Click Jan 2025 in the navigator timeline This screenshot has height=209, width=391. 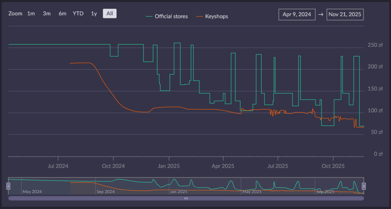point(179,192)
